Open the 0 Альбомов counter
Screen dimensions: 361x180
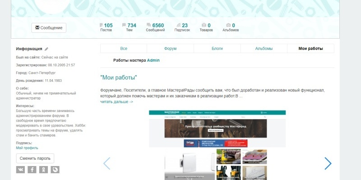[231, 27]
